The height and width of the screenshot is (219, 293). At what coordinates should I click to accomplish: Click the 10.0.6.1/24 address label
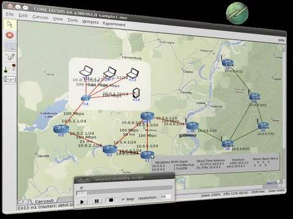(167, 118)
